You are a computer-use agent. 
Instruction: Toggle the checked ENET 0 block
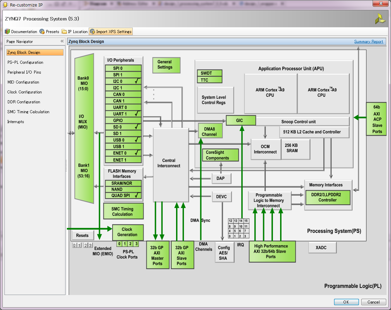pos(123,153)
